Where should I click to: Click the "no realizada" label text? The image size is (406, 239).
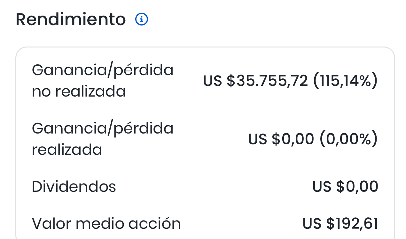[x=79, y=91]
